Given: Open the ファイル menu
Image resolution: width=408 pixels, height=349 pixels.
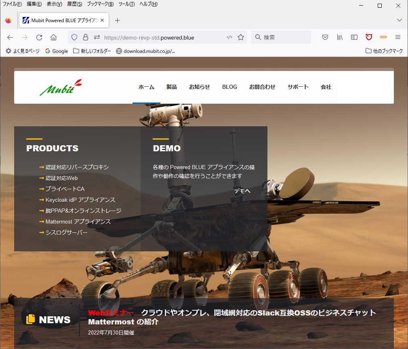Looking at the screenshot, I should [12, 4].
